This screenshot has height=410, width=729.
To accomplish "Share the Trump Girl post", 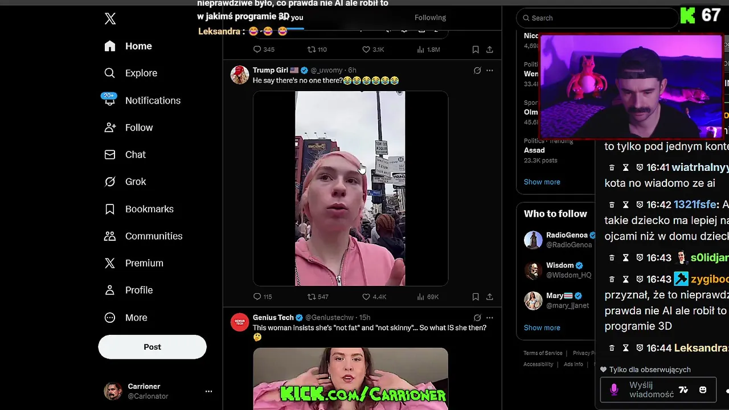I will pos(489,297).
